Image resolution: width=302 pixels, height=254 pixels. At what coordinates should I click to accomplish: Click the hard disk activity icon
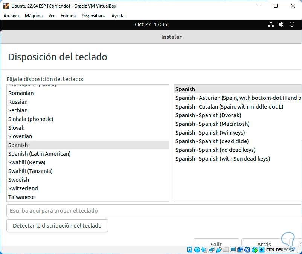pos(190,250)
